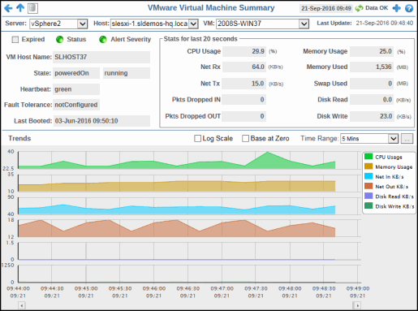The width and height of the screenshot is (418, 311).
Task: Click the blue plus icon
Action: click(x=396, y=8)
